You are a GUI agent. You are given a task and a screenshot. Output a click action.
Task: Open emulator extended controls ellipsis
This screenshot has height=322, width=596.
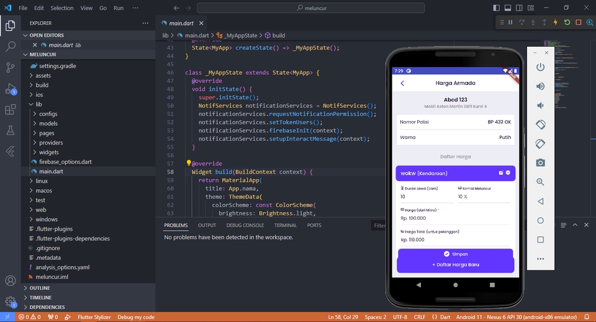click(541, 259)
